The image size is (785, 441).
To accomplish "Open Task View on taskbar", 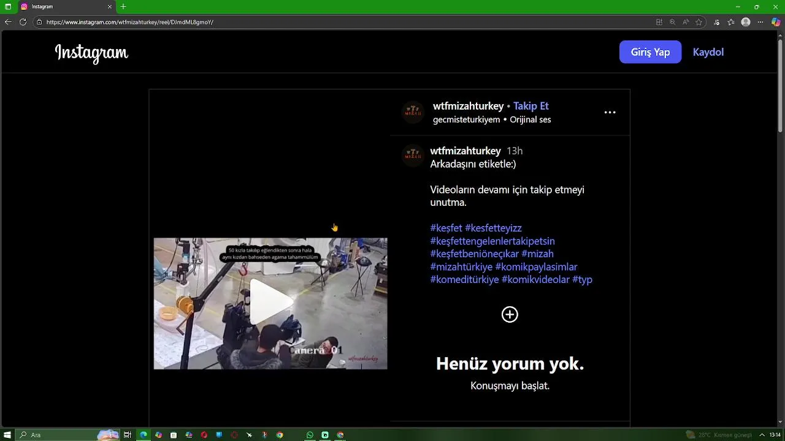I will pyautogui.click(x=128, y=435).
